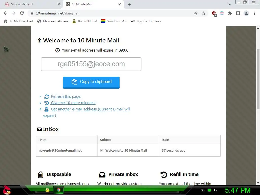Click subject Hi, Welcome to 10 Minute Mail
The height and width of the screenshot is (195, 260).
point(124,150)
